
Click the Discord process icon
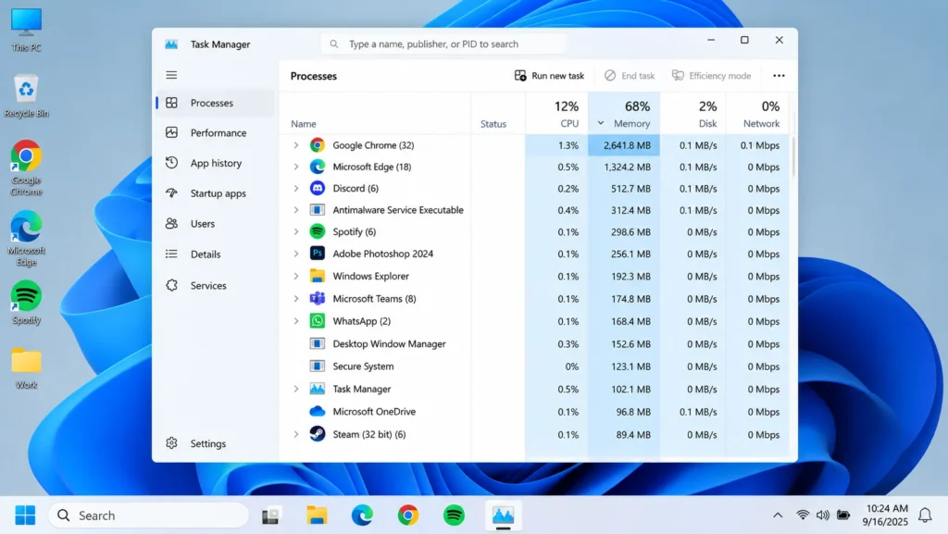[318, 189]
